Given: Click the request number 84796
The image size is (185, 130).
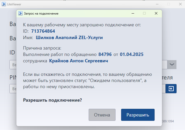Looking at the screenshot, I should 105,54.
